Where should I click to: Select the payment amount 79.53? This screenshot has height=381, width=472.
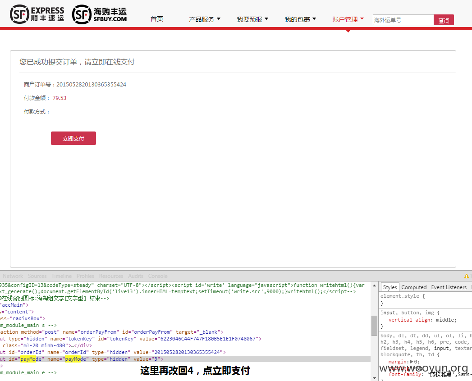[x=60, y=98]
